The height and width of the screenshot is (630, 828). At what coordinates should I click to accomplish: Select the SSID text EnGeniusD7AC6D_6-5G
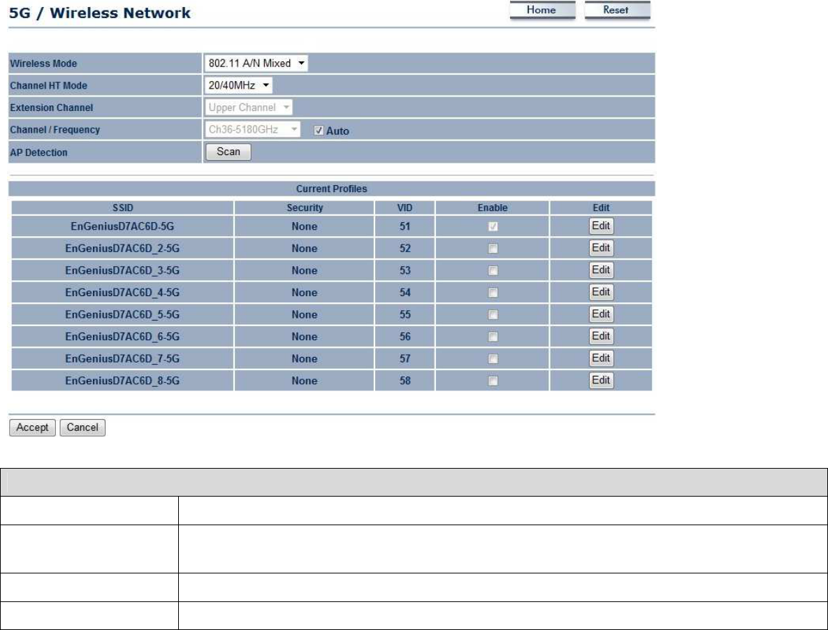[x=122, y=337]
